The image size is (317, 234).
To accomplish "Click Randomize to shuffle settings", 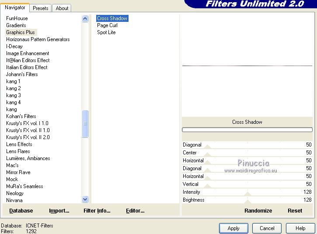I will (258, 210).
